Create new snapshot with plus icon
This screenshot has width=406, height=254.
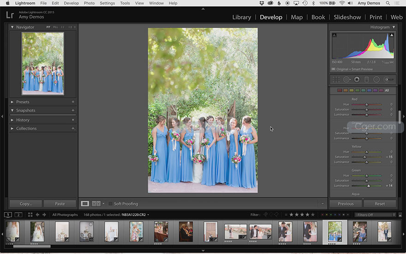tap(73, 110)
